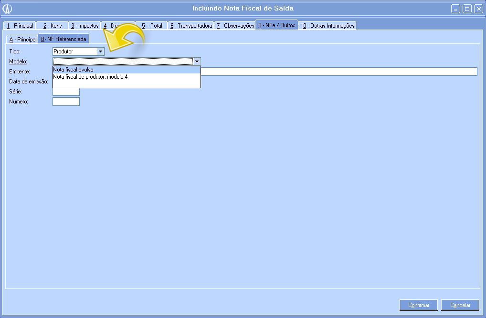Select the 9 - NFe / Outros tab
486x318 pixels.
click(277, 25)
